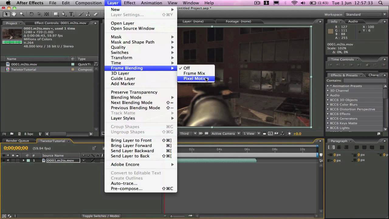Toggle video visibility for layer 0001.m2ts.mov
Viewport: 389px width, 219px height.
[3, 161]
